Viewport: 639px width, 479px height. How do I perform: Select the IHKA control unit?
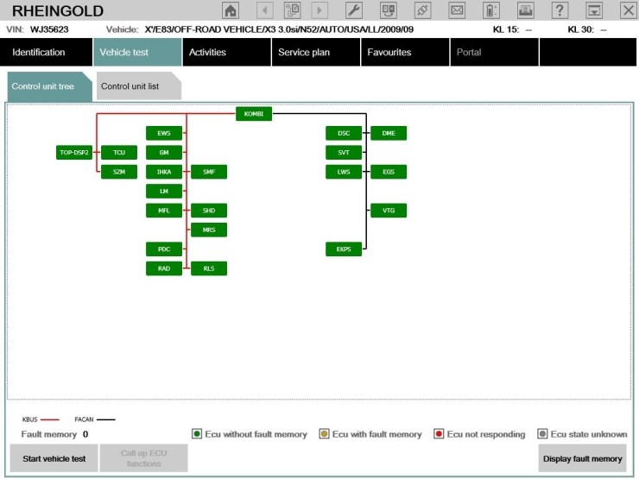(x=164, y=172)
